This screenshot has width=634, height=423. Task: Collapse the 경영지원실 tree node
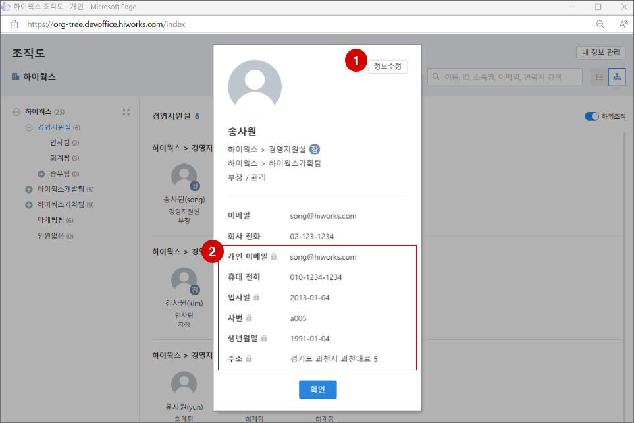click(x=29, y=127)
